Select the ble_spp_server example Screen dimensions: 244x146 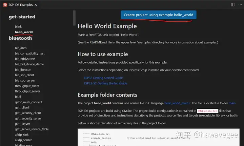click(x=25, y=80)
